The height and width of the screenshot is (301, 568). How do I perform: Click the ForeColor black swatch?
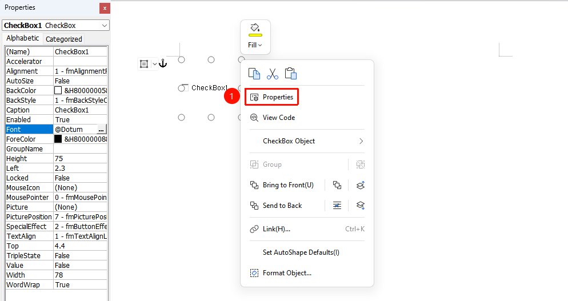coord(58,139)
